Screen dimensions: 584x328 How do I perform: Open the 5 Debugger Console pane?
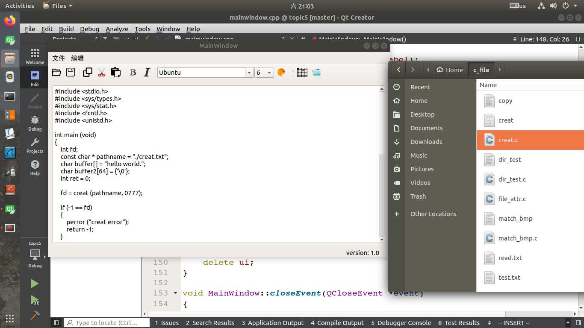coord(401,323)
